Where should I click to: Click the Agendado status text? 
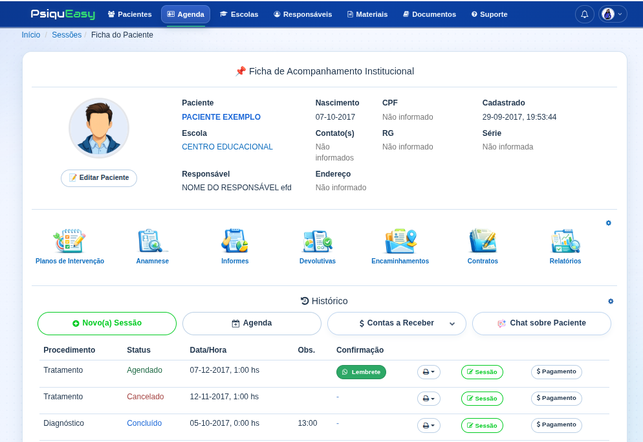point(144,370)
